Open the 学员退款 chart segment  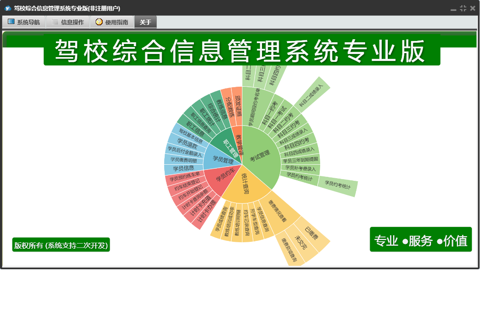pos(187,144)
